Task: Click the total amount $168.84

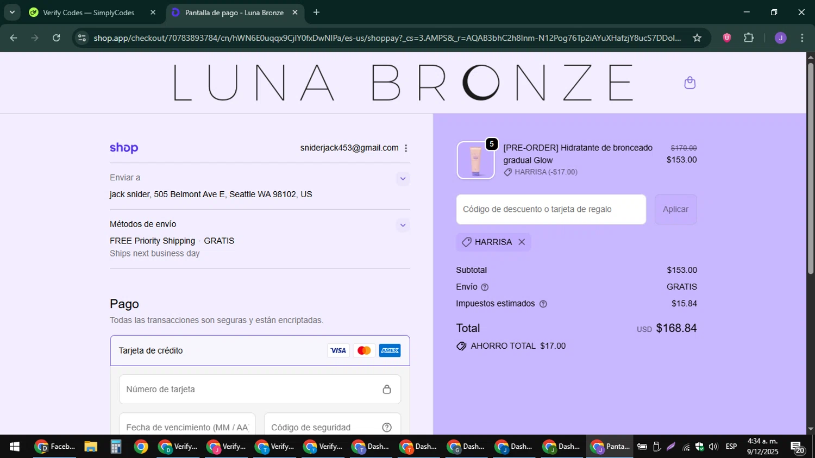Action: pyautogui.click(x=676, y=328)
